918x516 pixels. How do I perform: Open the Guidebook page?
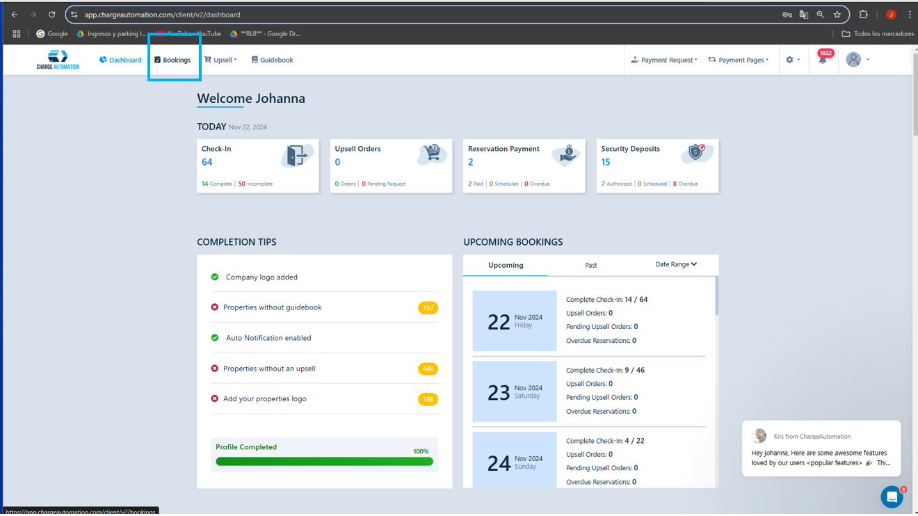pos(272,60)
